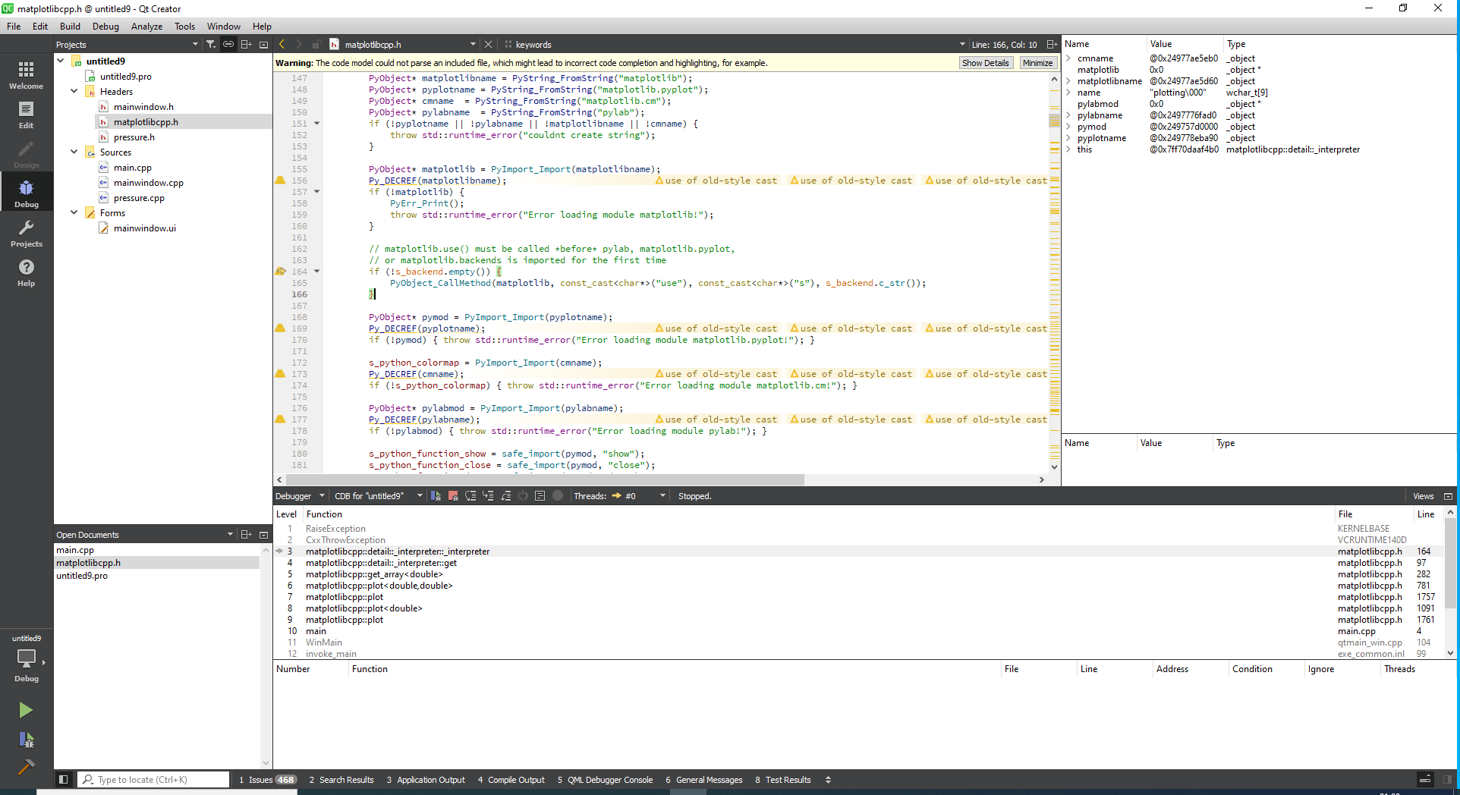Viewport: 1460px width, 795px height.
Task: Toggle operate by instruction mode
Action: click(540, 496)
